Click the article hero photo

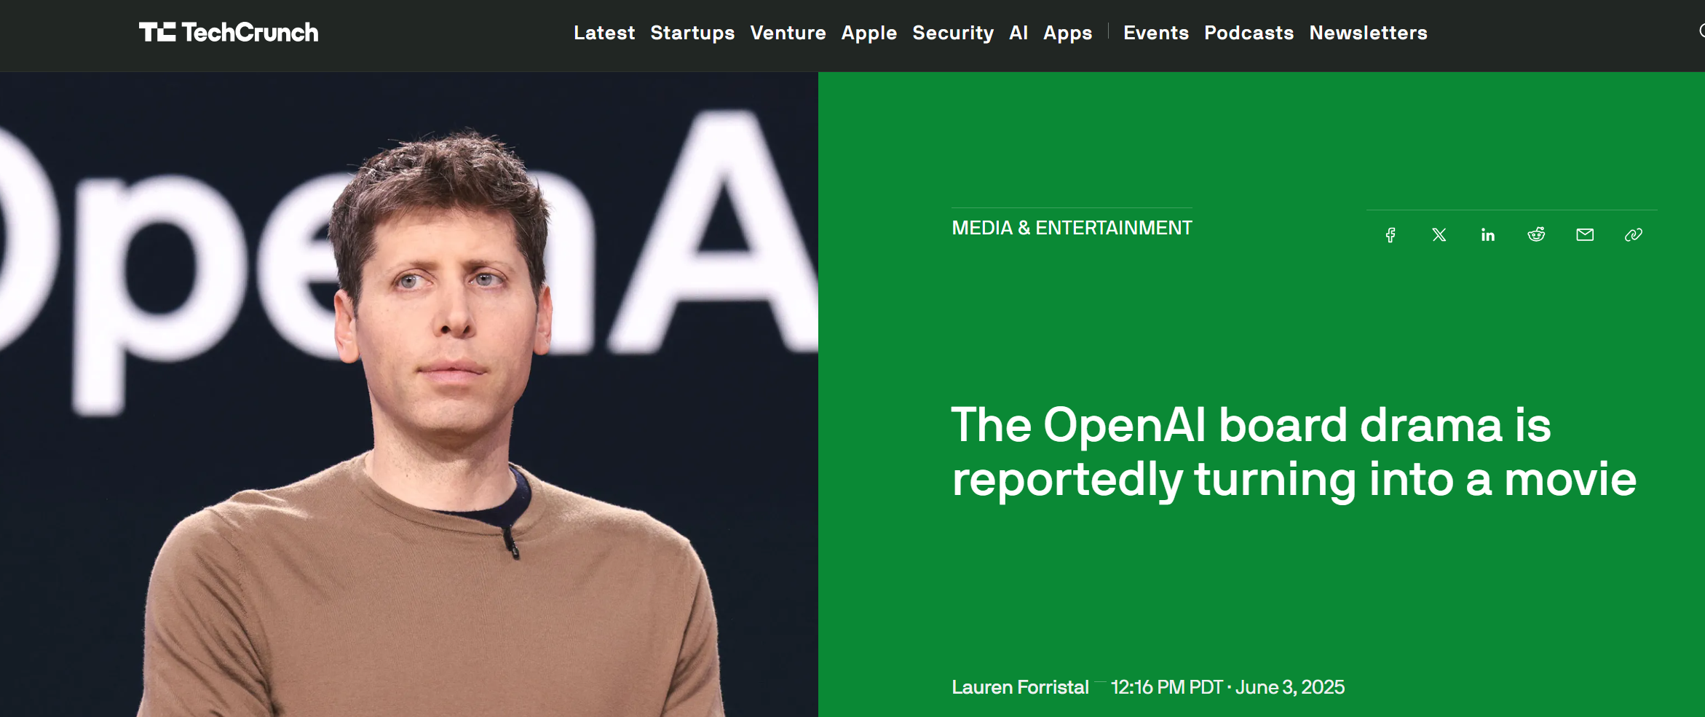409,395
